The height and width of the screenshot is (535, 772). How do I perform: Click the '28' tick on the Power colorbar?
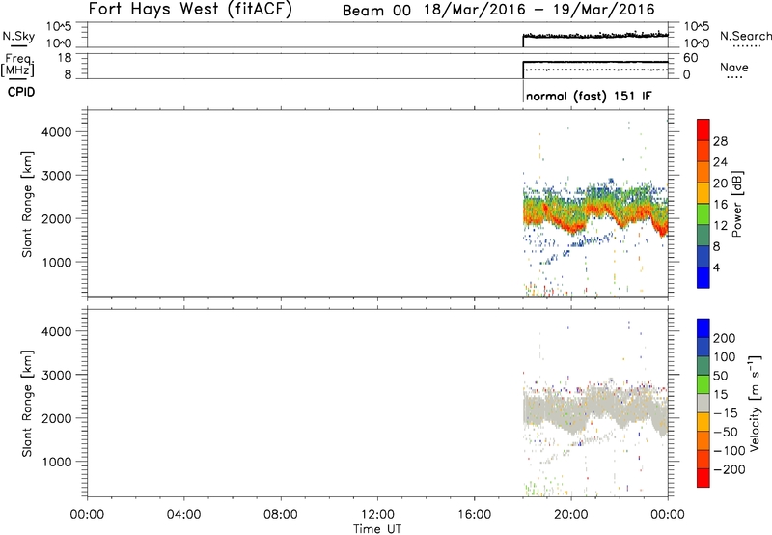(x=720, y=141)
